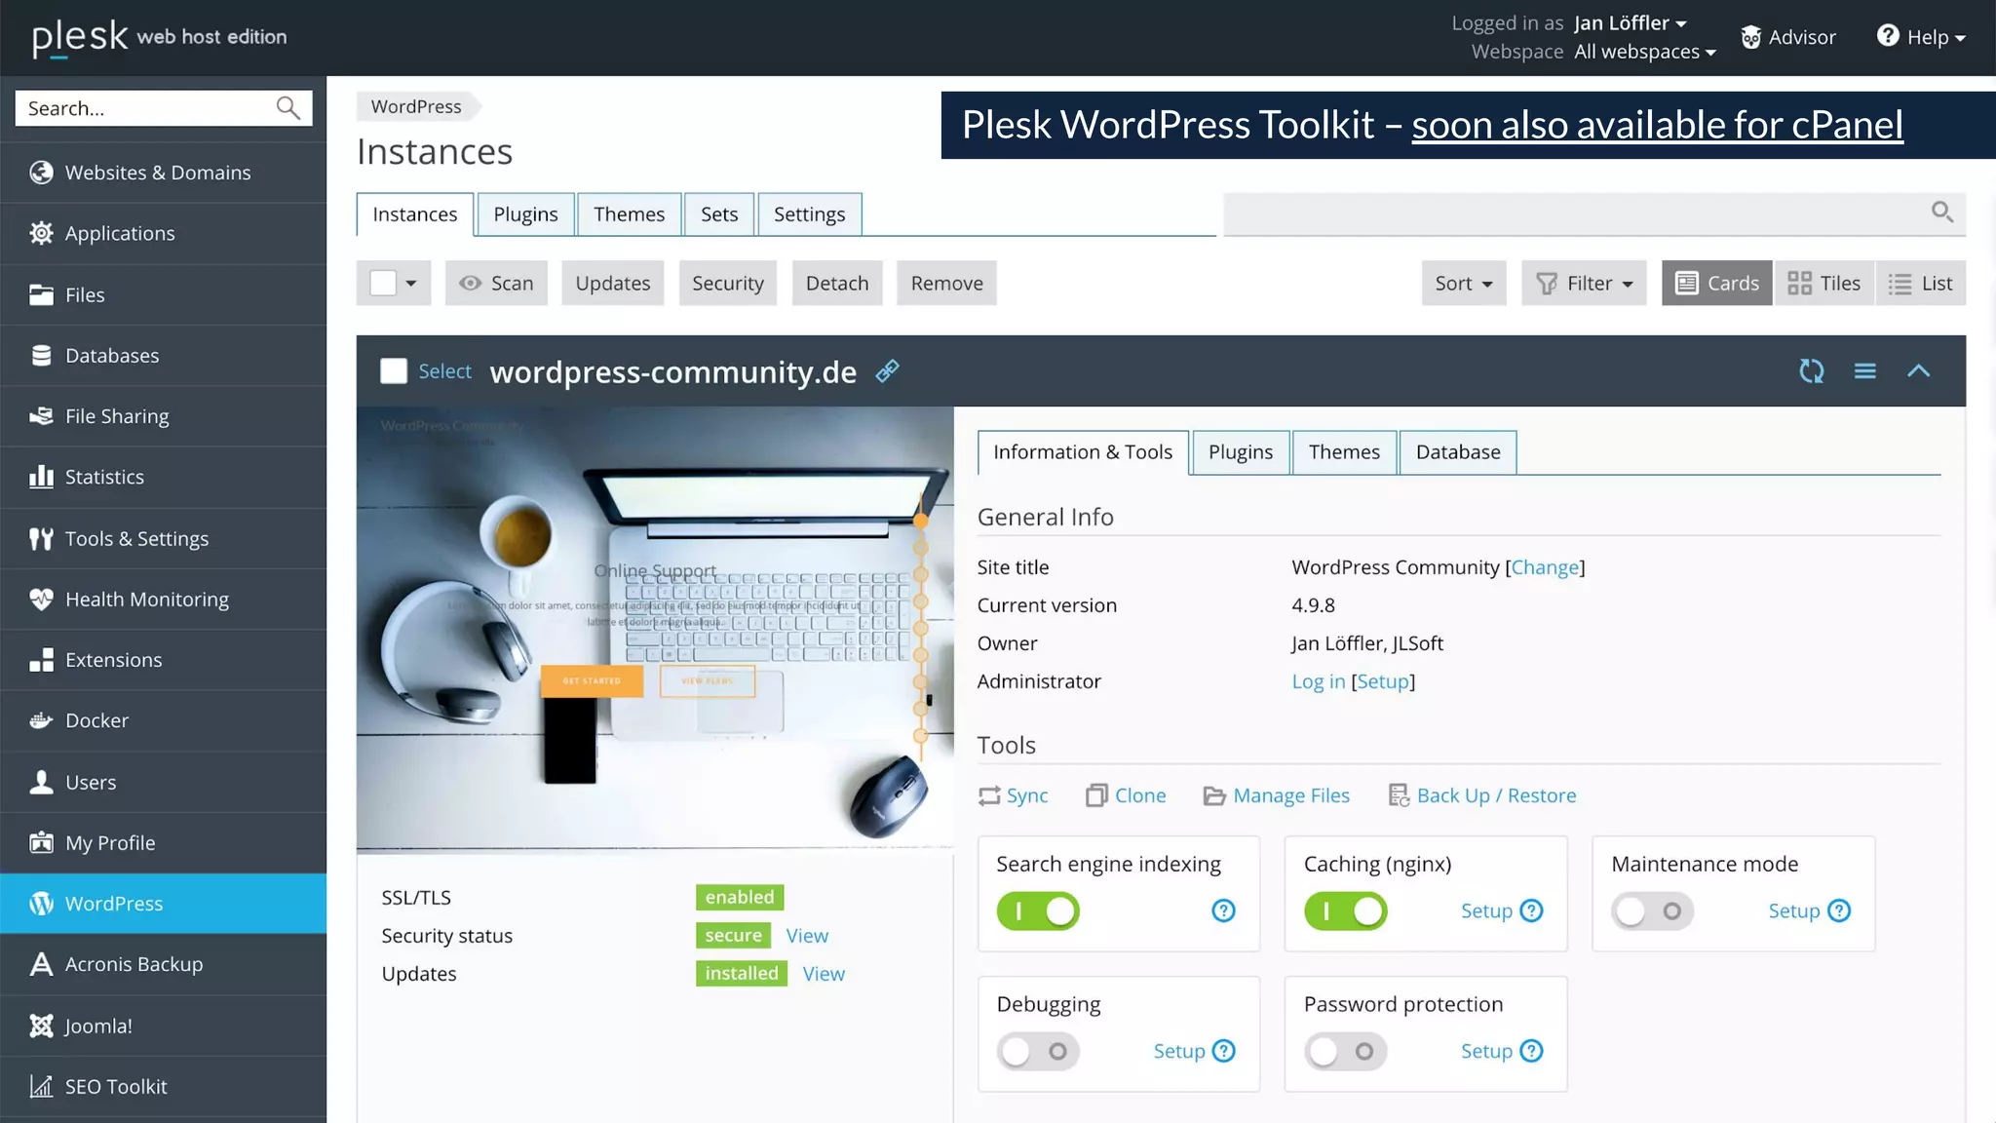
Task: Click View next to Security status
Action: click(807, 935)
